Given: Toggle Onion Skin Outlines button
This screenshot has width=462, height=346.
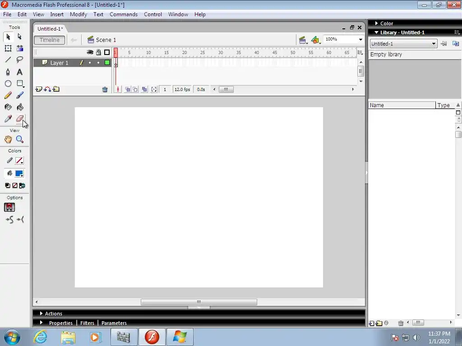Looking at the screenshot, I should pyautogui.click(x=135, y=90).
